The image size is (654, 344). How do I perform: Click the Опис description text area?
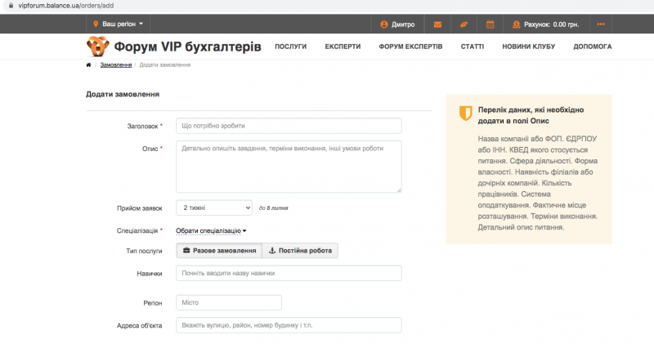289,167
